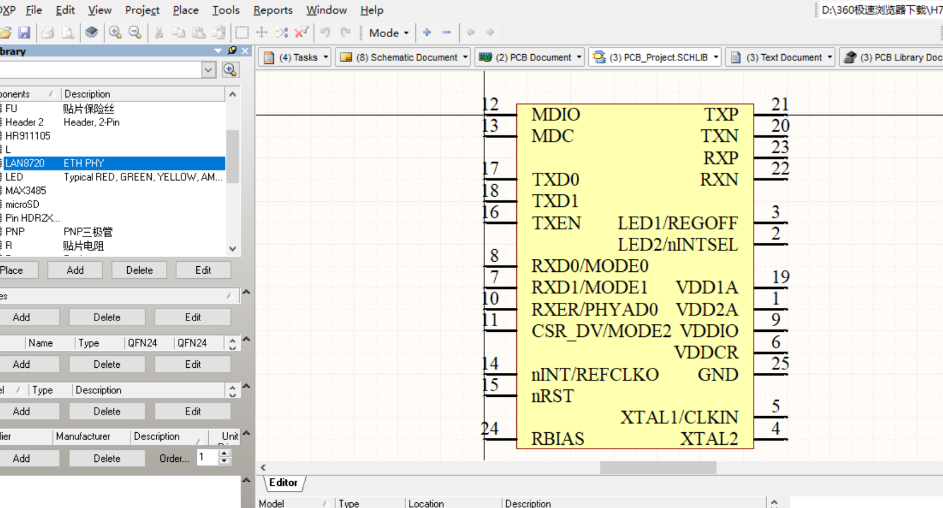Click the Zoom Out magnifier icon
The height and width of the screenshot is (508, 943).
135,32
